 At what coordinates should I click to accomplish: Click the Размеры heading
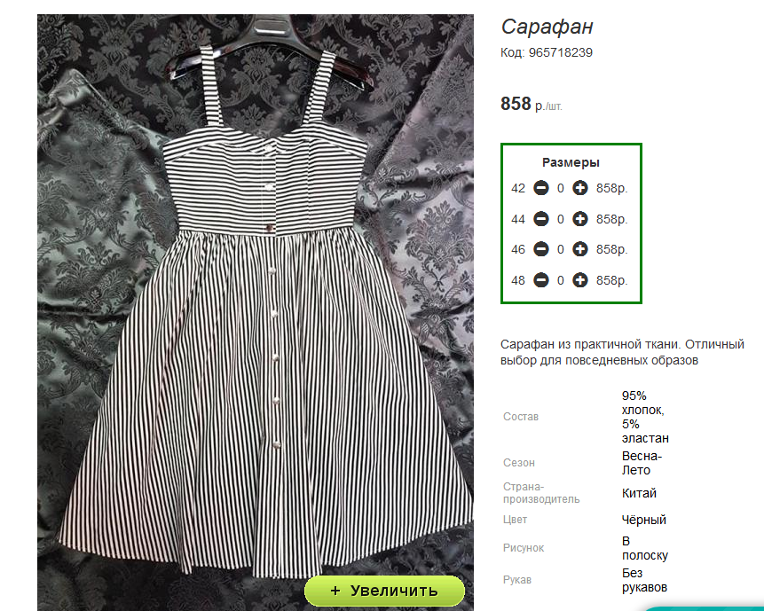(571, 162)
